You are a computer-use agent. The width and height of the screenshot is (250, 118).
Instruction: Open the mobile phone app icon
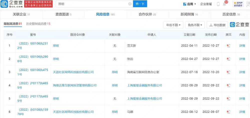point(218,4)
